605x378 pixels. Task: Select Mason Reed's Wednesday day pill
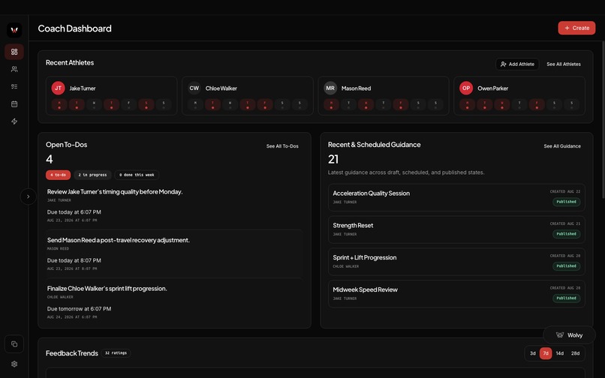(366, 104)
